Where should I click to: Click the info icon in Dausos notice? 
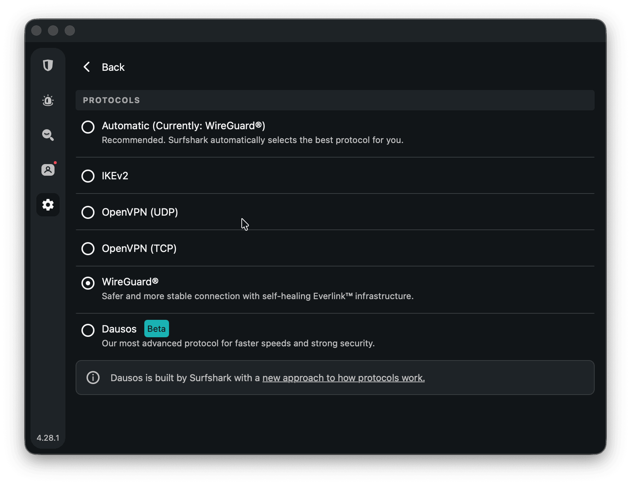[93, 378]
